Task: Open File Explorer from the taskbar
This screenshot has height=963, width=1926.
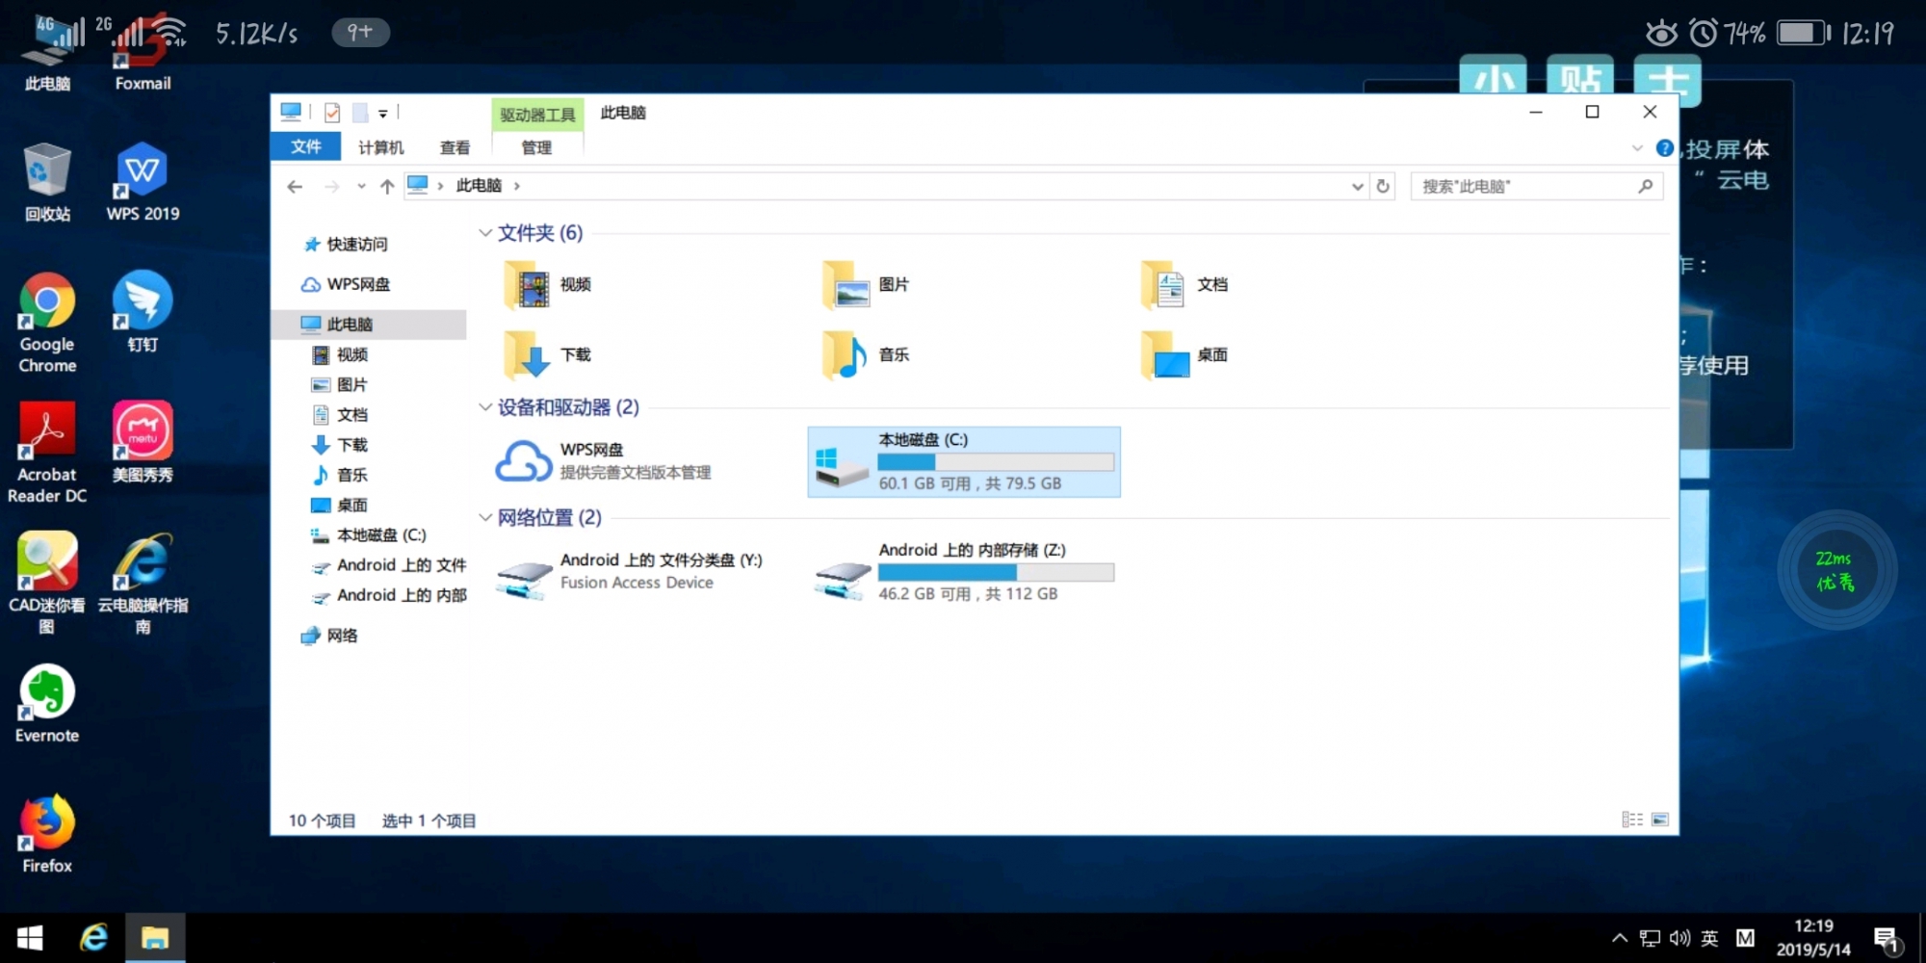Action: tap(155, 936)
